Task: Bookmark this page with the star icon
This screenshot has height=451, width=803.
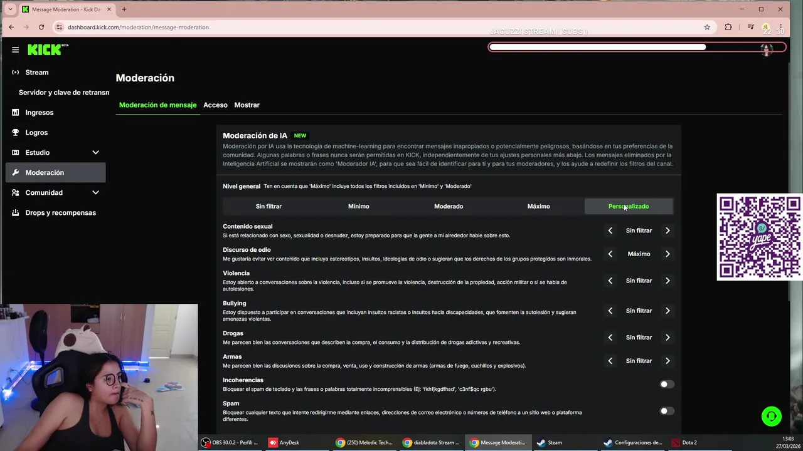Action: click(x=707, y=27)
